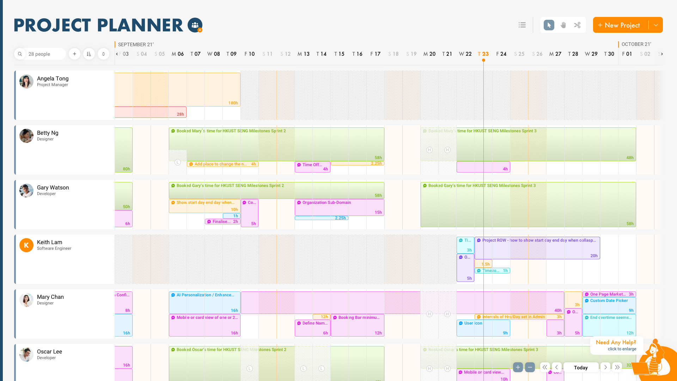Click the cursor/select tool icon
The image size is (677, 381).
(549, 25)
